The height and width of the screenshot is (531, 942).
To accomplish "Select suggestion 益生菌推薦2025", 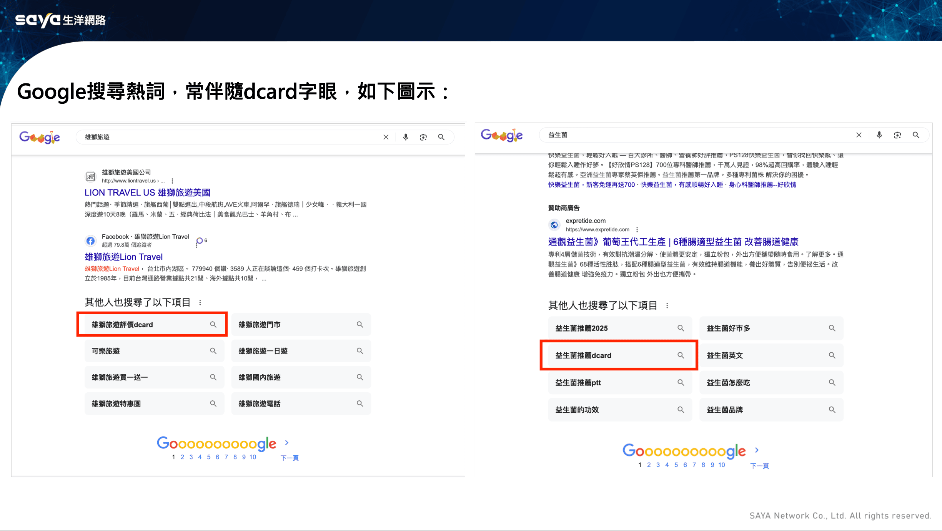I will pos(620,328).
